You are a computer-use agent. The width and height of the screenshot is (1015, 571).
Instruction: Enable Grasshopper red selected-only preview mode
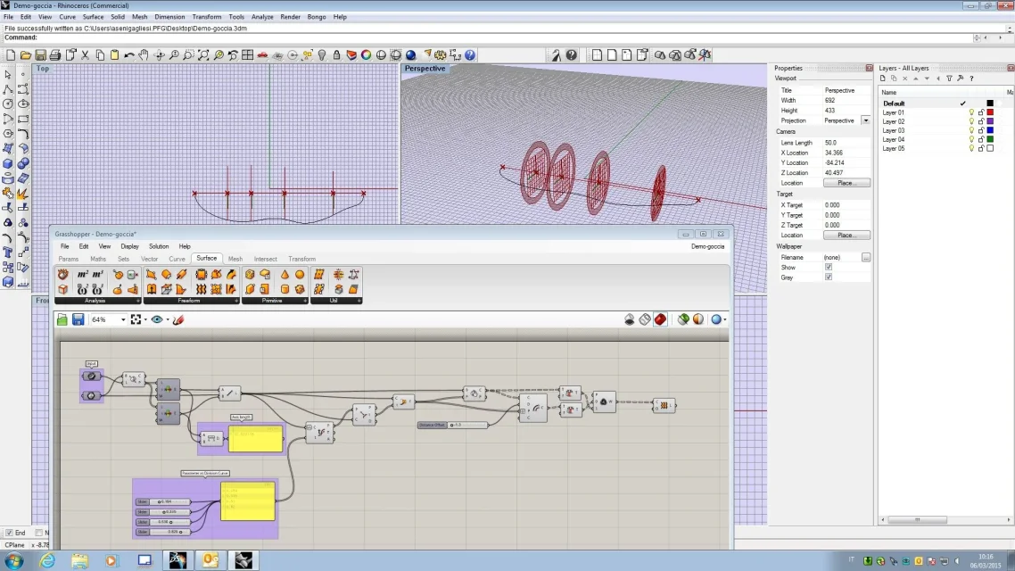[x=660, y=319]
